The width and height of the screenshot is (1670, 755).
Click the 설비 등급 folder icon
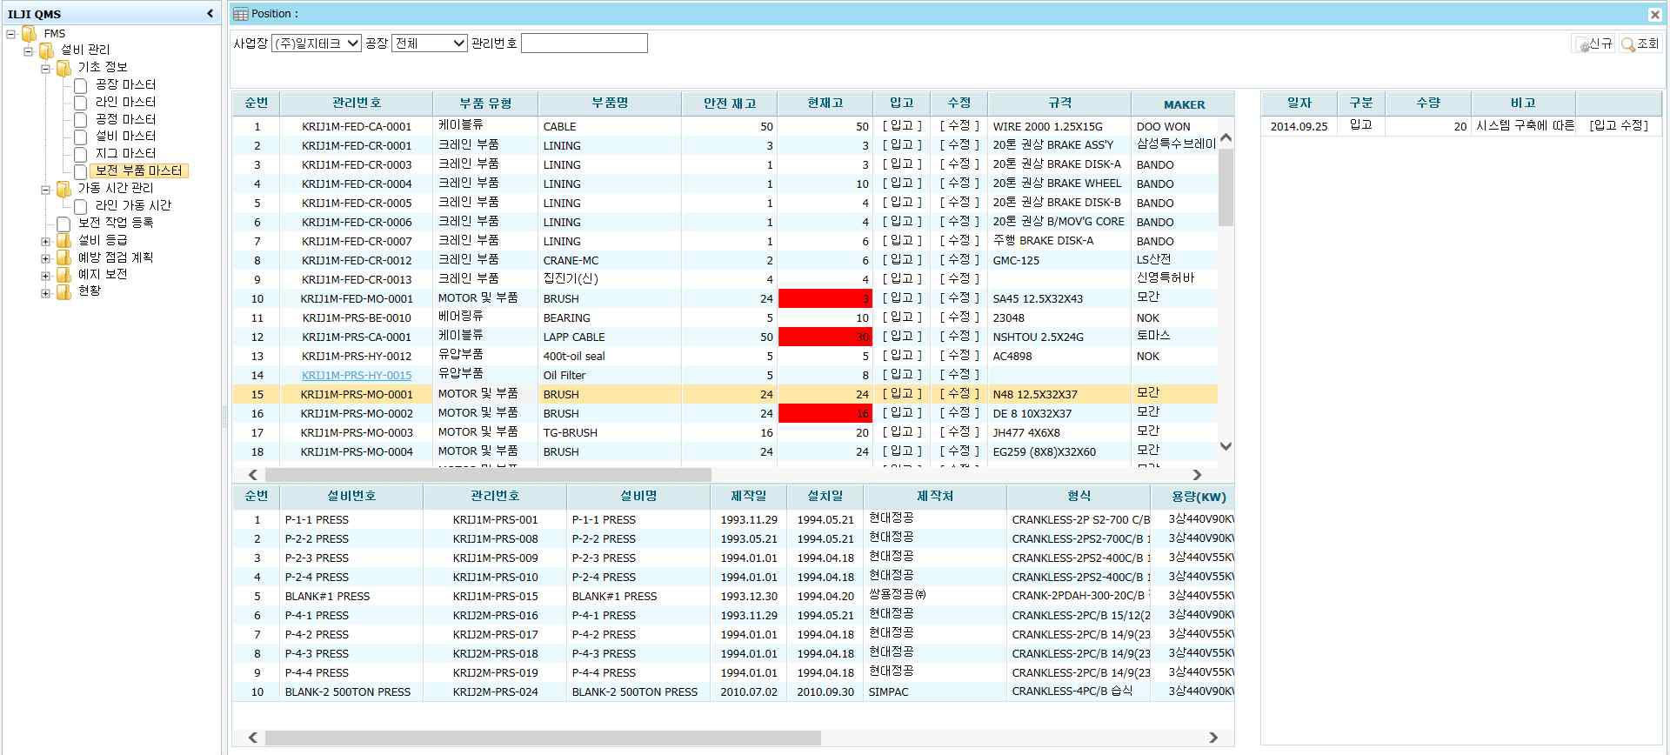63,240
